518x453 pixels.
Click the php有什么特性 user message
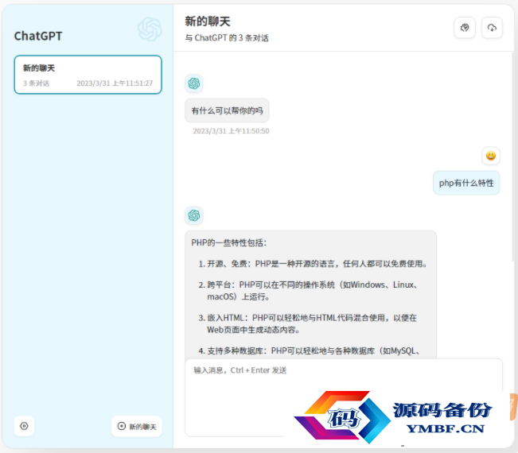tap(466, 183)
